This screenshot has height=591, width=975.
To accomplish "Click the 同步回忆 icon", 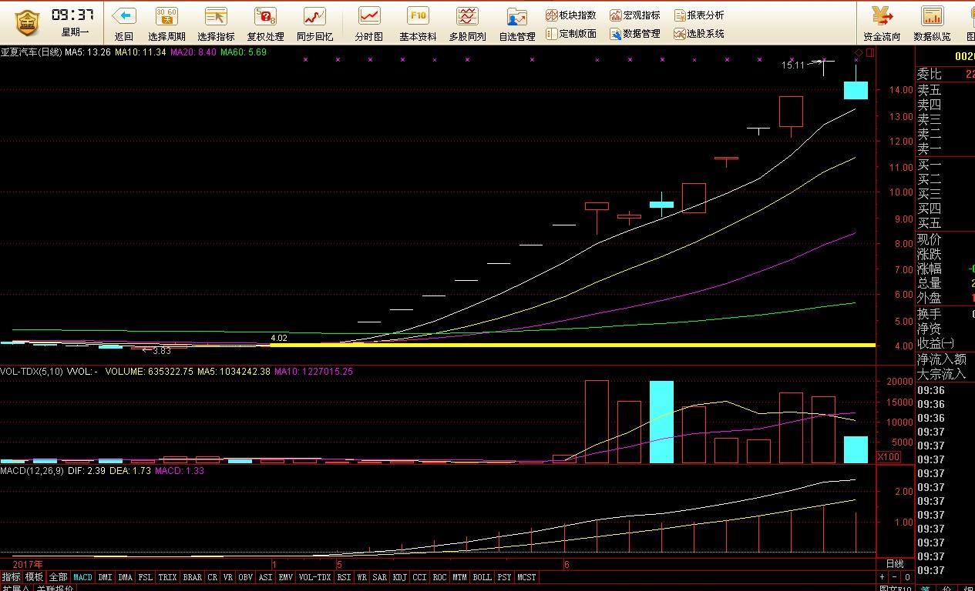I will click(x=314, y=16).
